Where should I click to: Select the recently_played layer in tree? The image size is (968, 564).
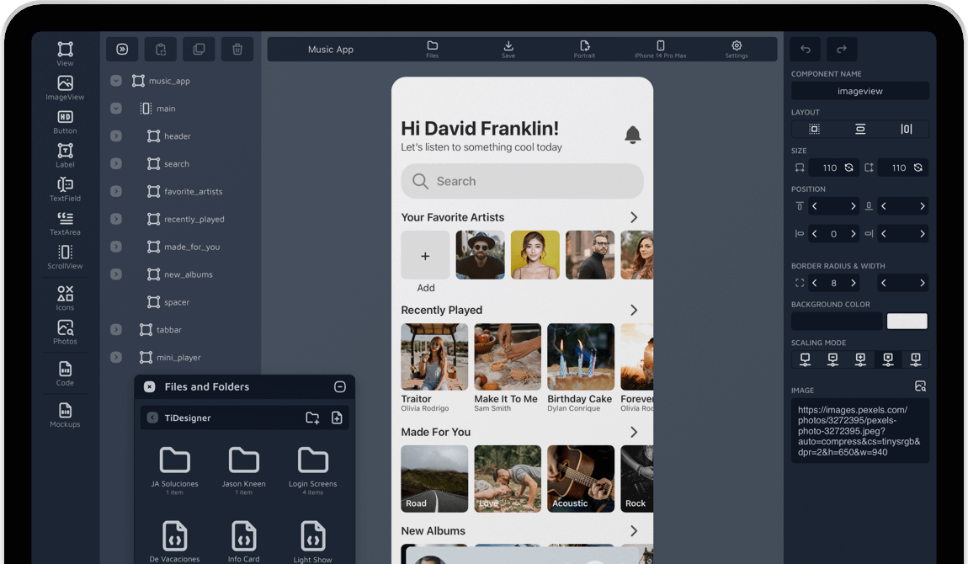click(x=194, y=220)
